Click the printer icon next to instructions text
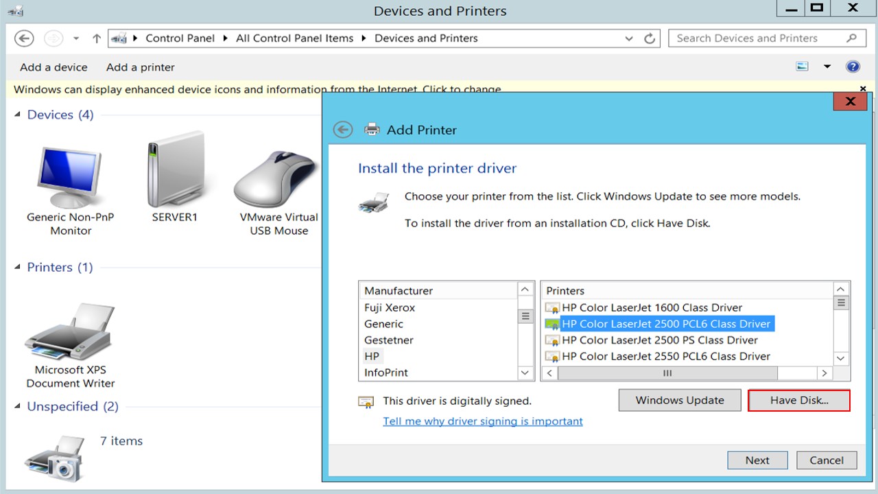 [374, 202]
